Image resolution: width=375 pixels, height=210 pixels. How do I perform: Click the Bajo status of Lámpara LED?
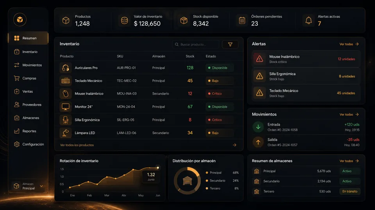(220, 133)
